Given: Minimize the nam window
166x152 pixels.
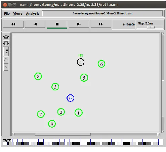Looking at the screenshot, I should (x=10, y=5).
